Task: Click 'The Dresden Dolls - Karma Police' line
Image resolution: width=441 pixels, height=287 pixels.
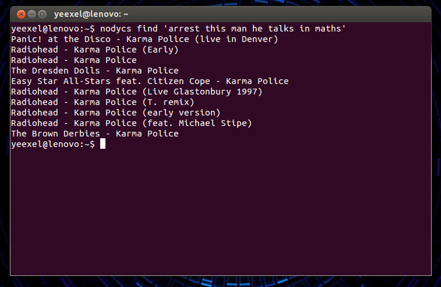Action: (x=95, y=71)
